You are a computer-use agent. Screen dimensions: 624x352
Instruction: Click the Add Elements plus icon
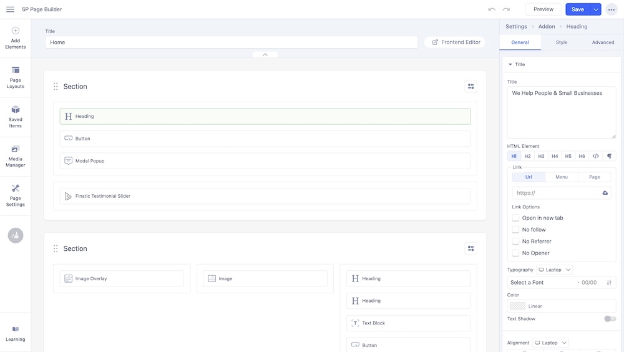click(x=16, y=31)
